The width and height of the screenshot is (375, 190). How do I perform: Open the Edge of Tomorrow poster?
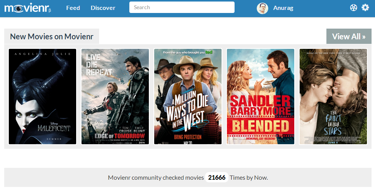(x=115, y=97)
